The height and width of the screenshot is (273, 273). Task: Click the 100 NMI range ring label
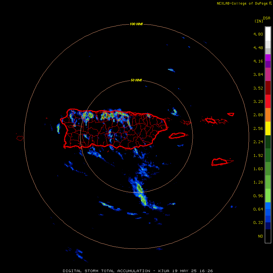pos(136,24)
